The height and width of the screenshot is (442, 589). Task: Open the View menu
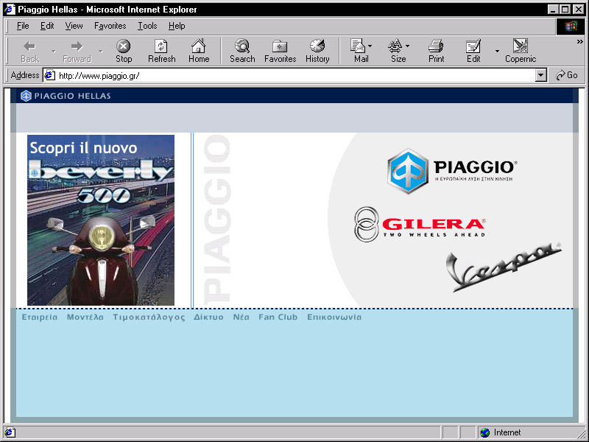(x=74, y=26)
